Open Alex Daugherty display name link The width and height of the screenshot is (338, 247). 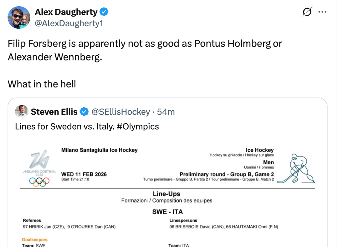tap(66, 12)
